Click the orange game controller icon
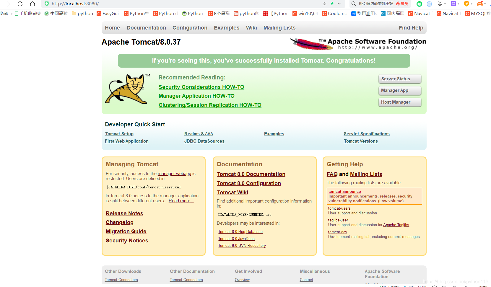Viewport: 491px width, 287px height. tap(480, 4)
